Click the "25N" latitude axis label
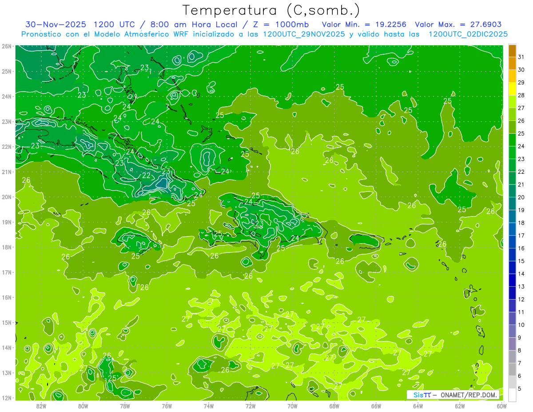This screenshot has height=412, width=533. 6,72
